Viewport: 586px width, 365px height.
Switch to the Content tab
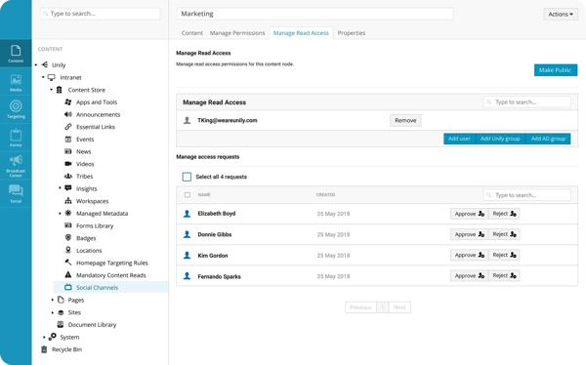tap(192, 33)
